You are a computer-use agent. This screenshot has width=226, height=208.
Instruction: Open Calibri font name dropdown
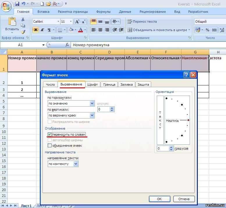click(58, 21)
